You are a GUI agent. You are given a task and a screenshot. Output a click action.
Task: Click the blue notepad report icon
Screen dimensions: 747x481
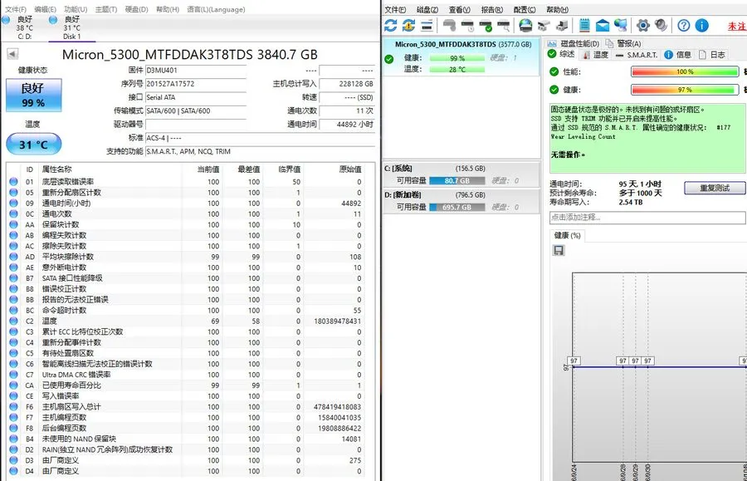pos(584,25)
